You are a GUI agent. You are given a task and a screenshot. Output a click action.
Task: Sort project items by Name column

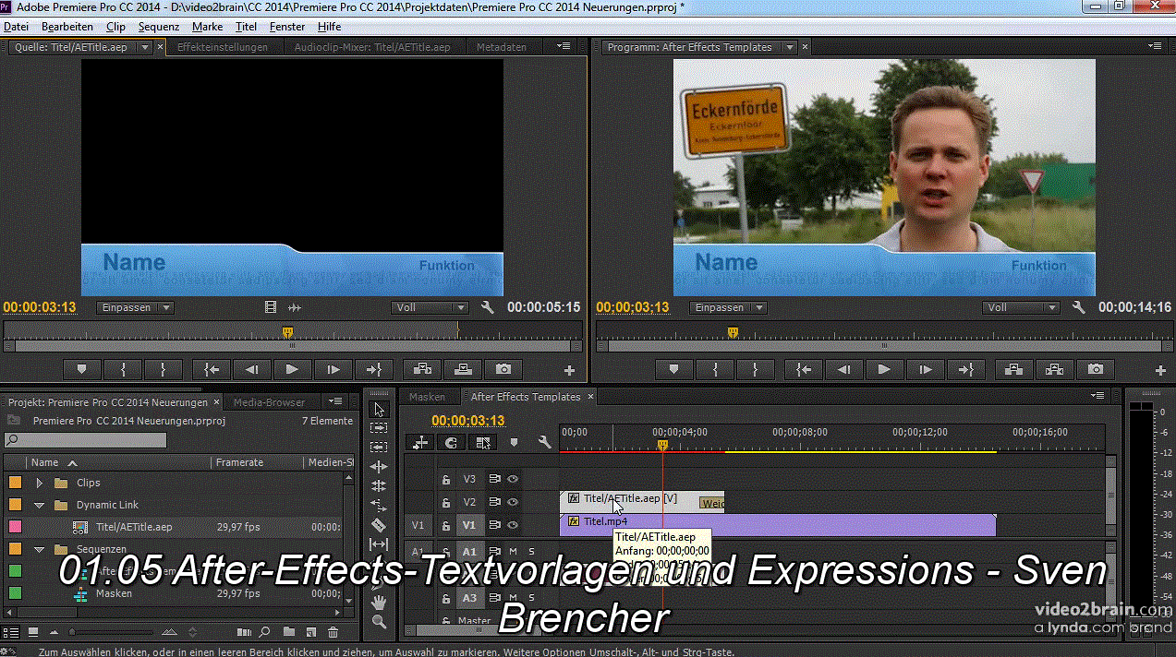coord(44,462)
